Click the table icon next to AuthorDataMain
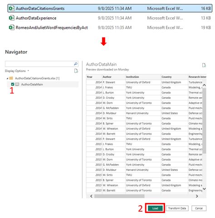215x218 pixels. 17,84
